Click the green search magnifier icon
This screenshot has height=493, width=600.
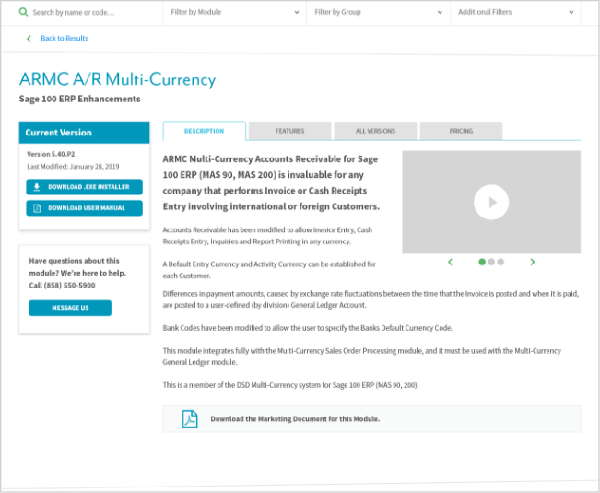point(23,12)
